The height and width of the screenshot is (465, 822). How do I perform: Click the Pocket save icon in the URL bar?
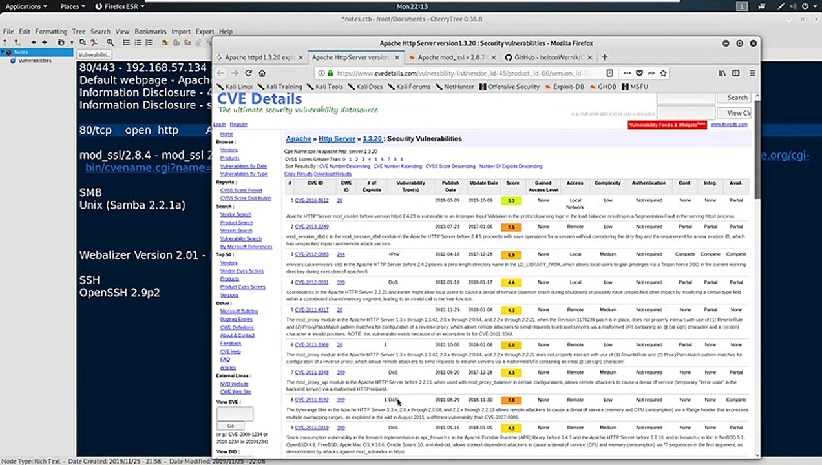click(x=639, y=73)
